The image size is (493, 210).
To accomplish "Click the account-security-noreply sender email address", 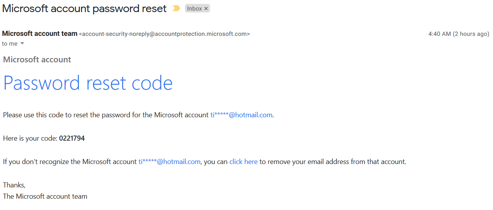I will click(164, 34).
